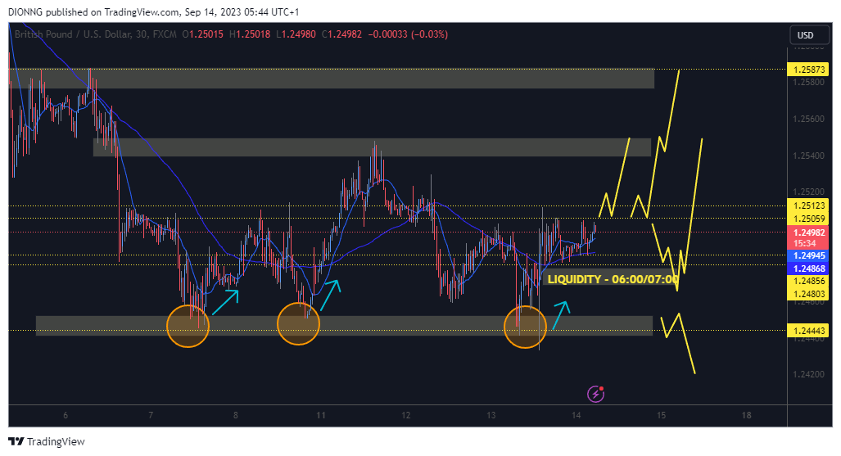Click the 1.25200 price axis tick
The width and height of the screenshot is (841, 456).
point(808,192)
